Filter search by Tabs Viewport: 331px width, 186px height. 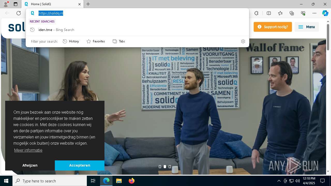[x=119, y=41]
